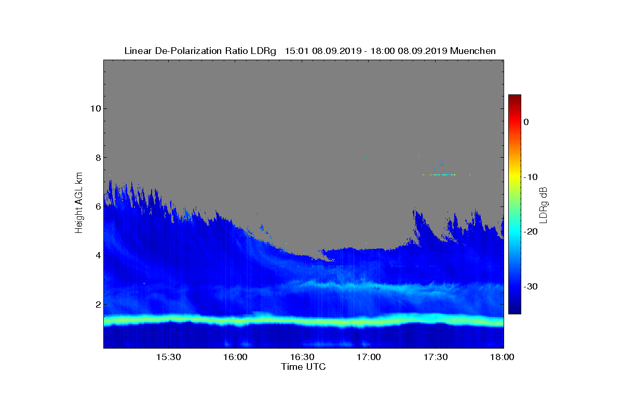Click the height tick label 4
The height and width of the screenshot is (415, 623).
coord(98,255)
